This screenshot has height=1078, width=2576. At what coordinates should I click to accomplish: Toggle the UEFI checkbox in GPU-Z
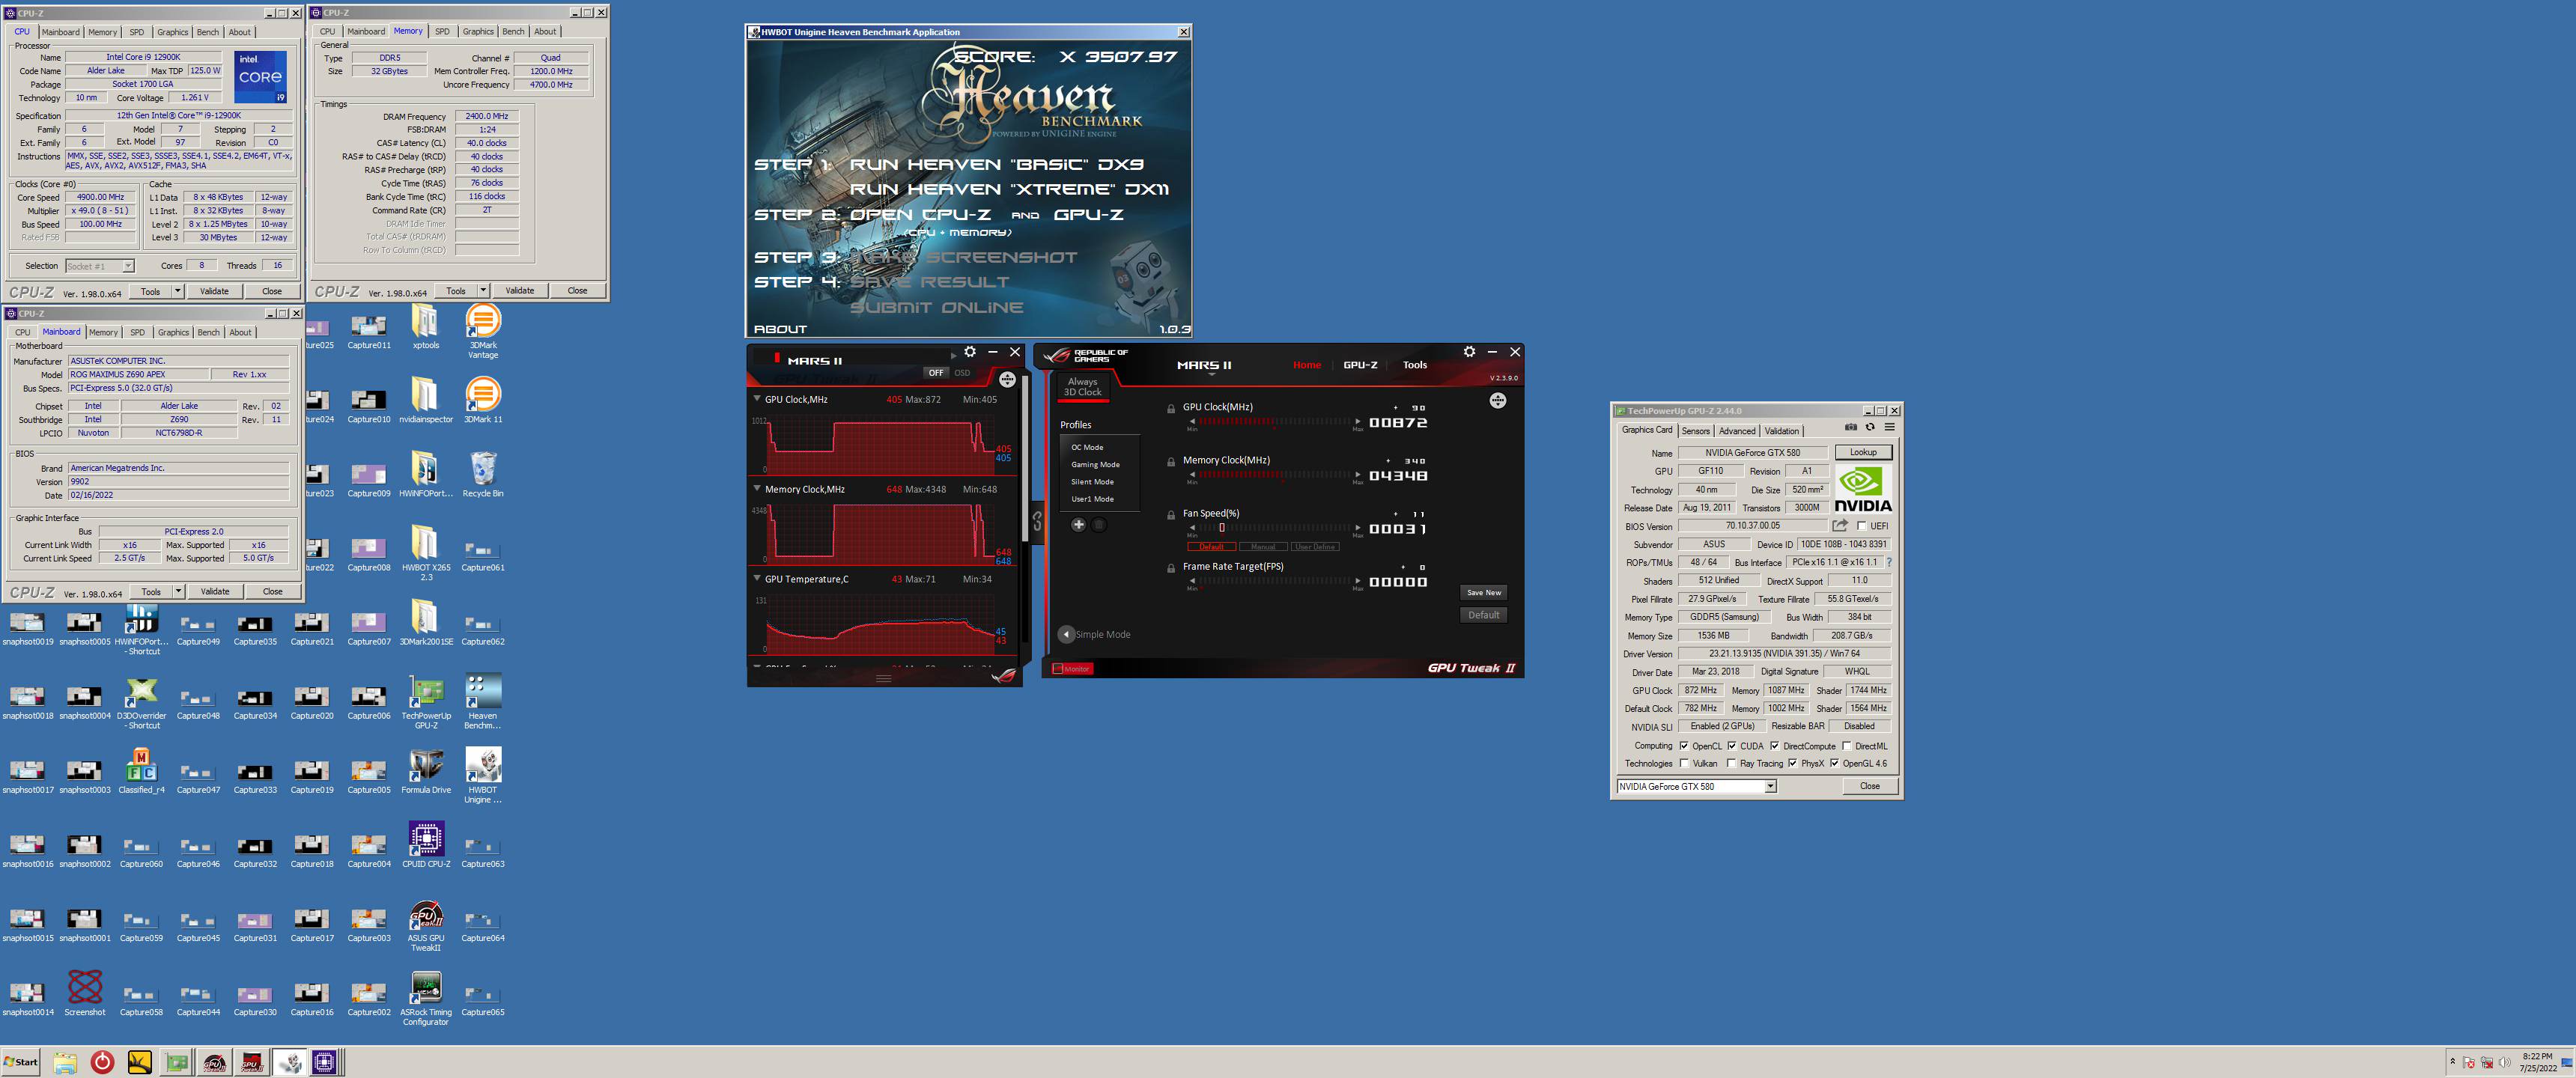point(1861,526)
